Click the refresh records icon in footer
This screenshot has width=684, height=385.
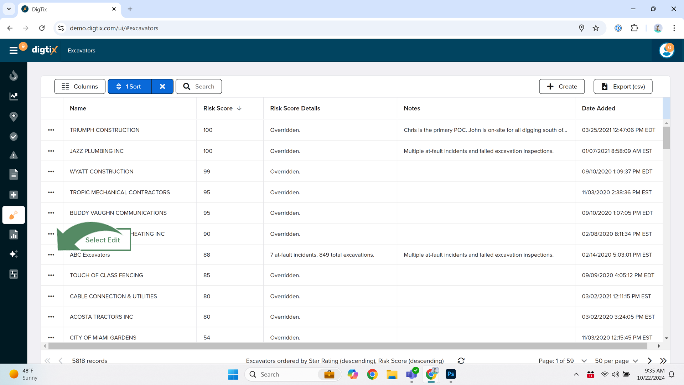[461, 361]
